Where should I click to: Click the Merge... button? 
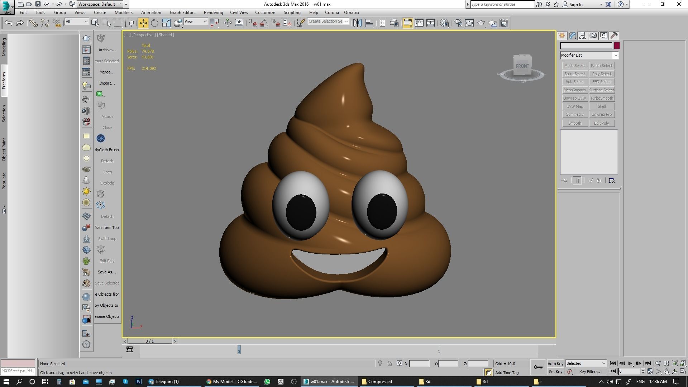pyautogui.click(x=107, y=72)
